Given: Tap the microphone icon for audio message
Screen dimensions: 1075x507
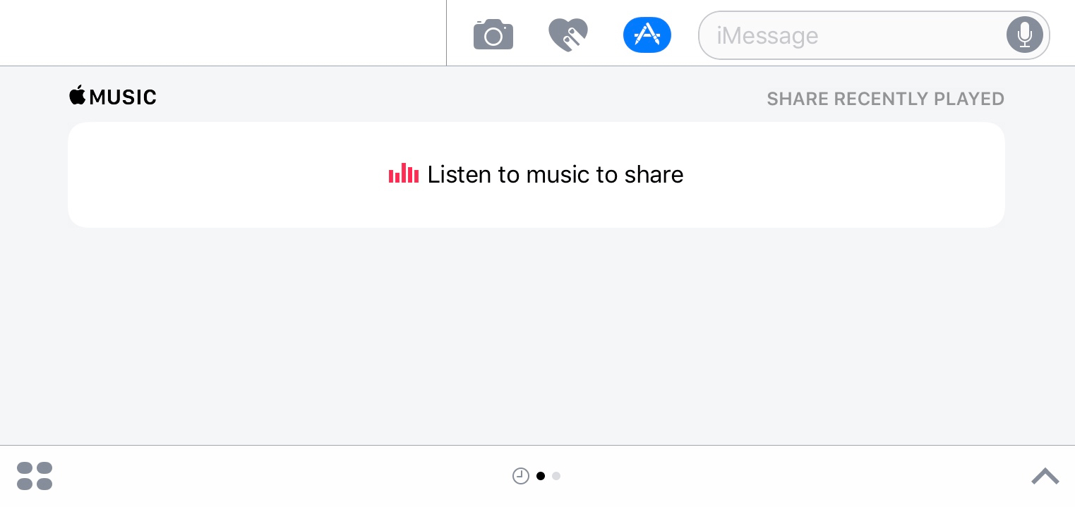Looking at the screenshot, I should click(1024, 35).
